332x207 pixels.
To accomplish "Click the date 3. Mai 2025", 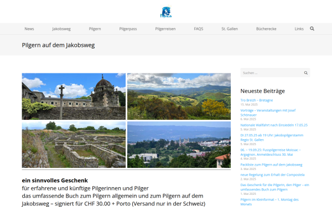I will click(x=248, y=169).
